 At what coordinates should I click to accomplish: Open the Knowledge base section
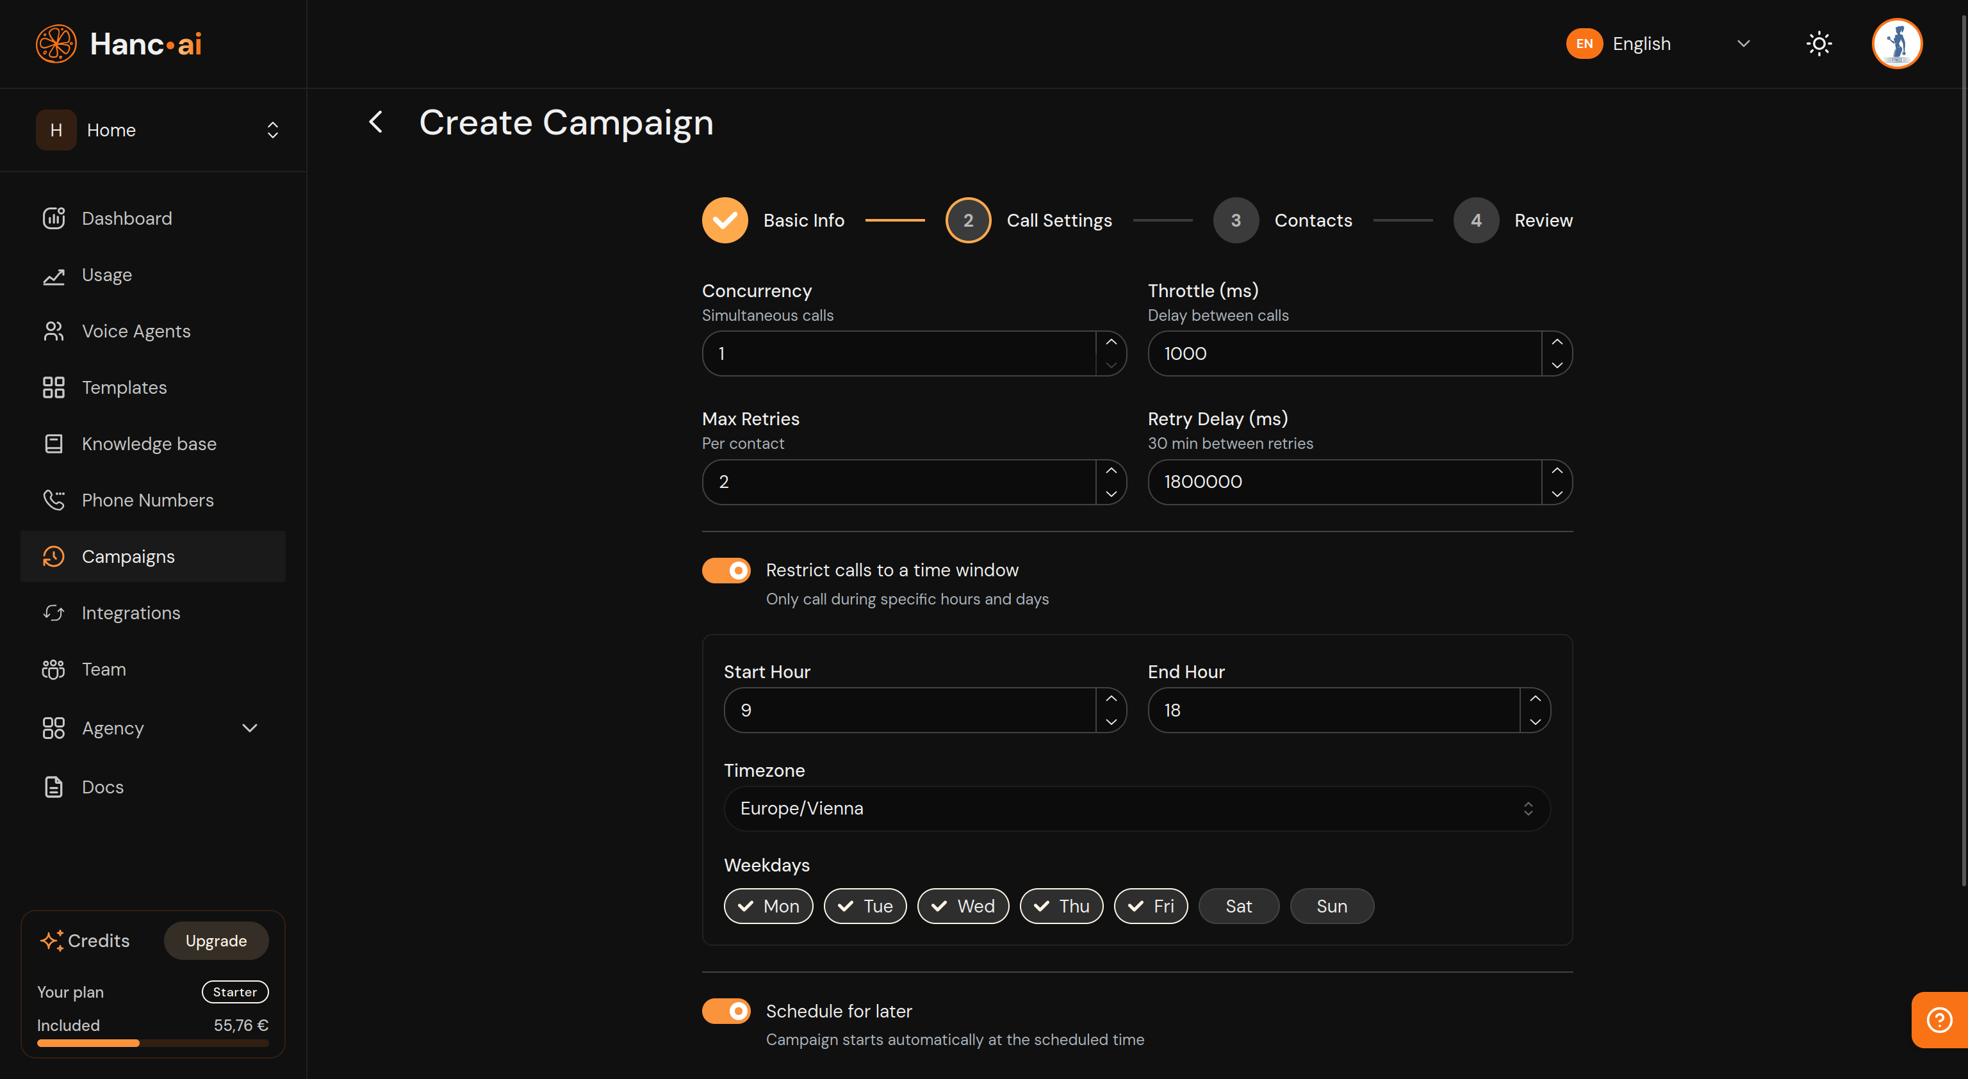[x=149, y=443]
